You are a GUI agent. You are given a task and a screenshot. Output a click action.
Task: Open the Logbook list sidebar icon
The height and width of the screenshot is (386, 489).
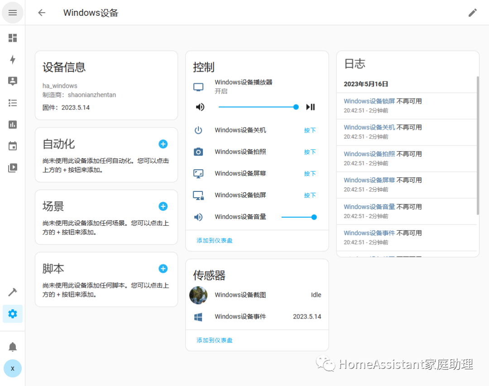coord(13,103)
